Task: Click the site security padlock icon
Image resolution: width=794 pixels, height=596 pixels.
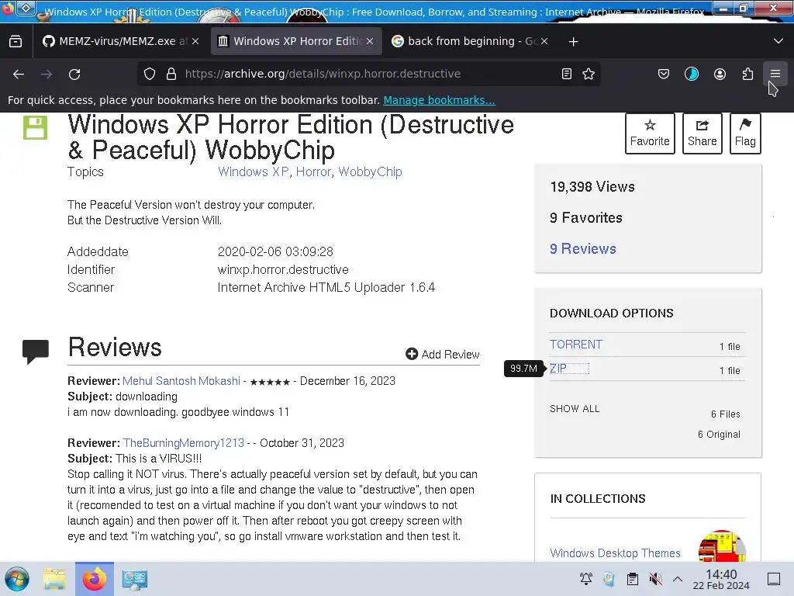Action: pyautogui.click(x=171, y=74)
